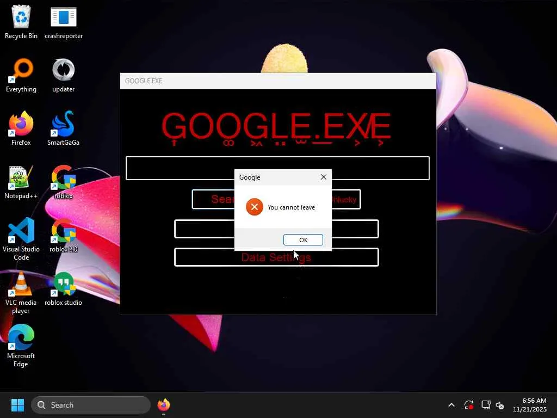Image resolution: width=557 pixels, height=418 pixels.
Task: Select the Everything search shortcut
Action: click(x=21, y=75)
